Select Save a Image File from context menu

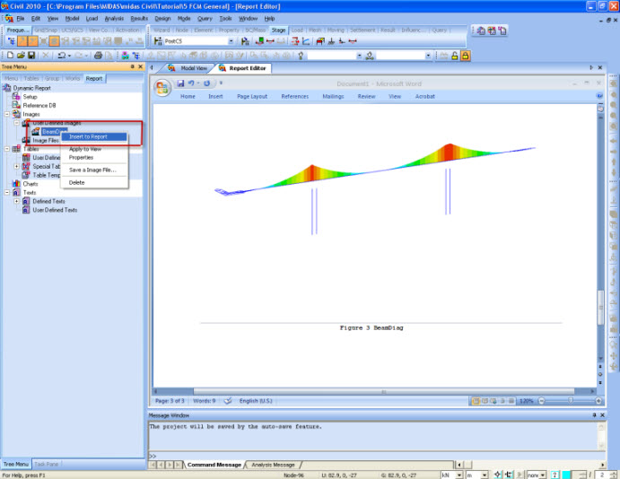tap(92, 170)
